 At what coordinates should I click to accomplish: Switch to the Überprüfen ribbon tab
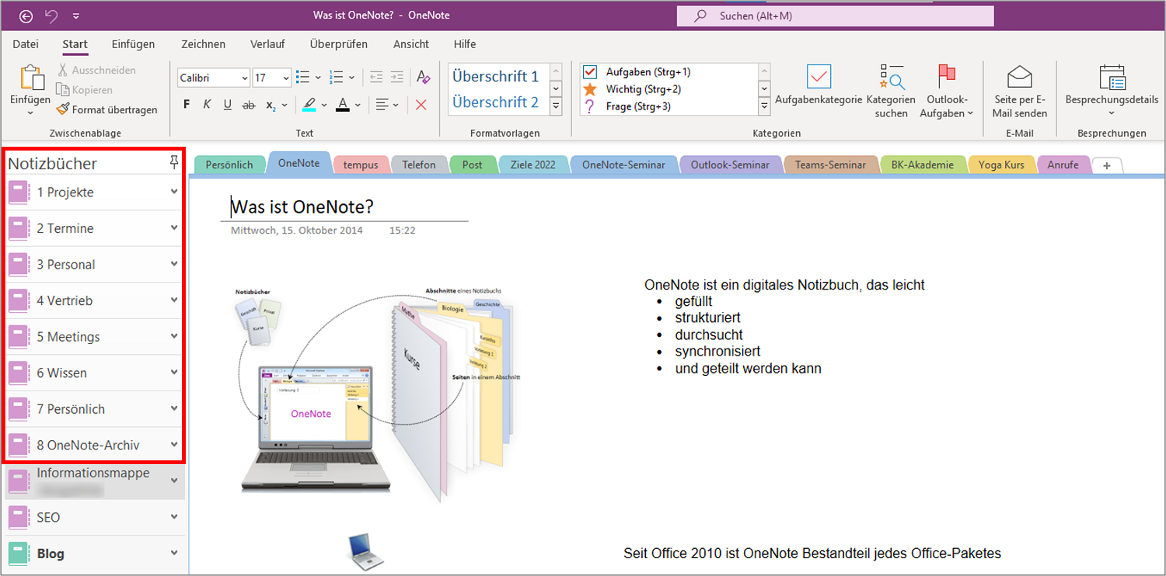pos(338,44)
